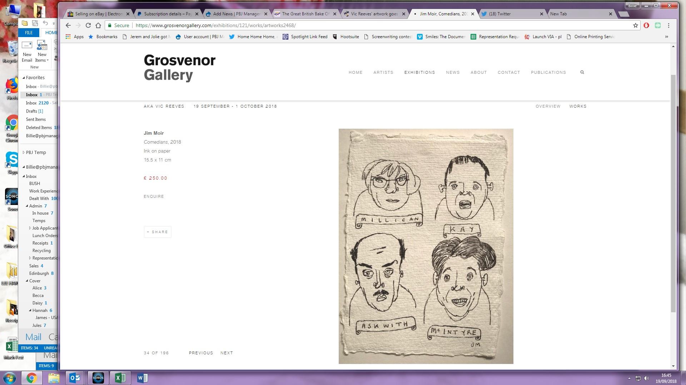686x385 pixels.
Task: Open Excel from the taskbar
Action: (120, 378)
